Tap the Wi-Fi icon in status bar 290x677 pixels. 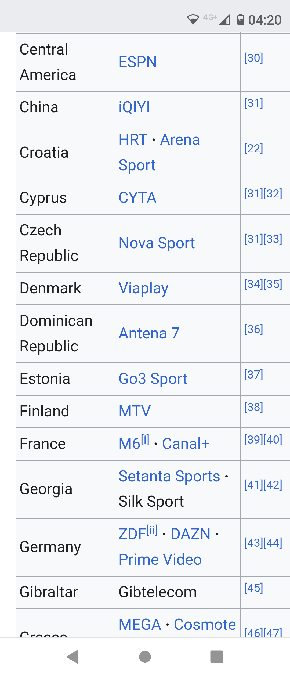(x=193, y=20)
